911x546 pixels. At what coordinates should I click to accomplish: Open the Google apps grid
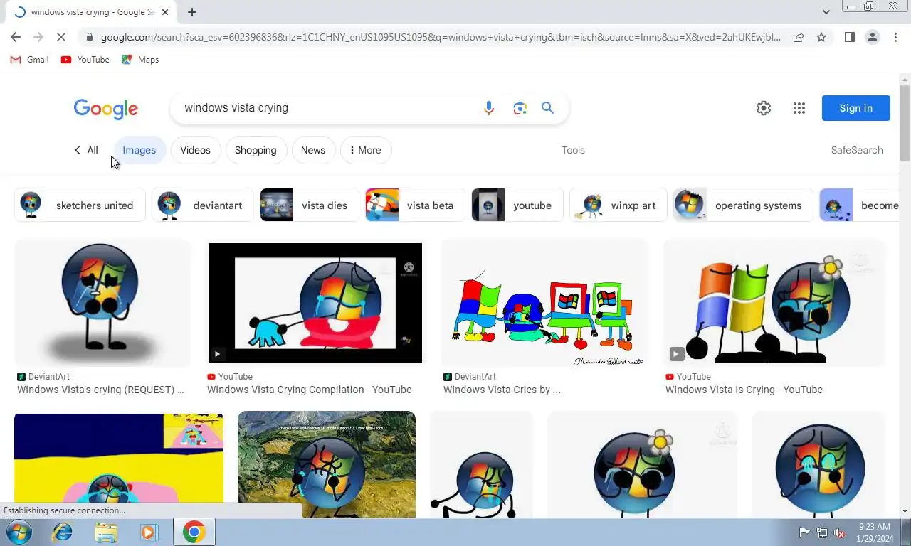tap(799, 108)
